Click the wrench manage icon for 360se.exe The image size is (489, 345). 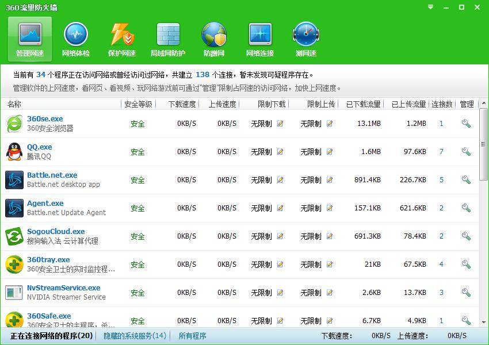[x=466, y=122]
